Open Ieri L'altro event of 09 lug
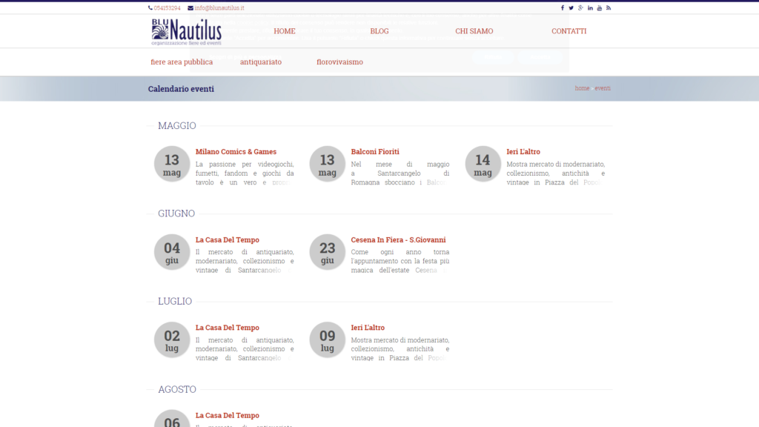 pyautogui.click(x=368, y=327)
